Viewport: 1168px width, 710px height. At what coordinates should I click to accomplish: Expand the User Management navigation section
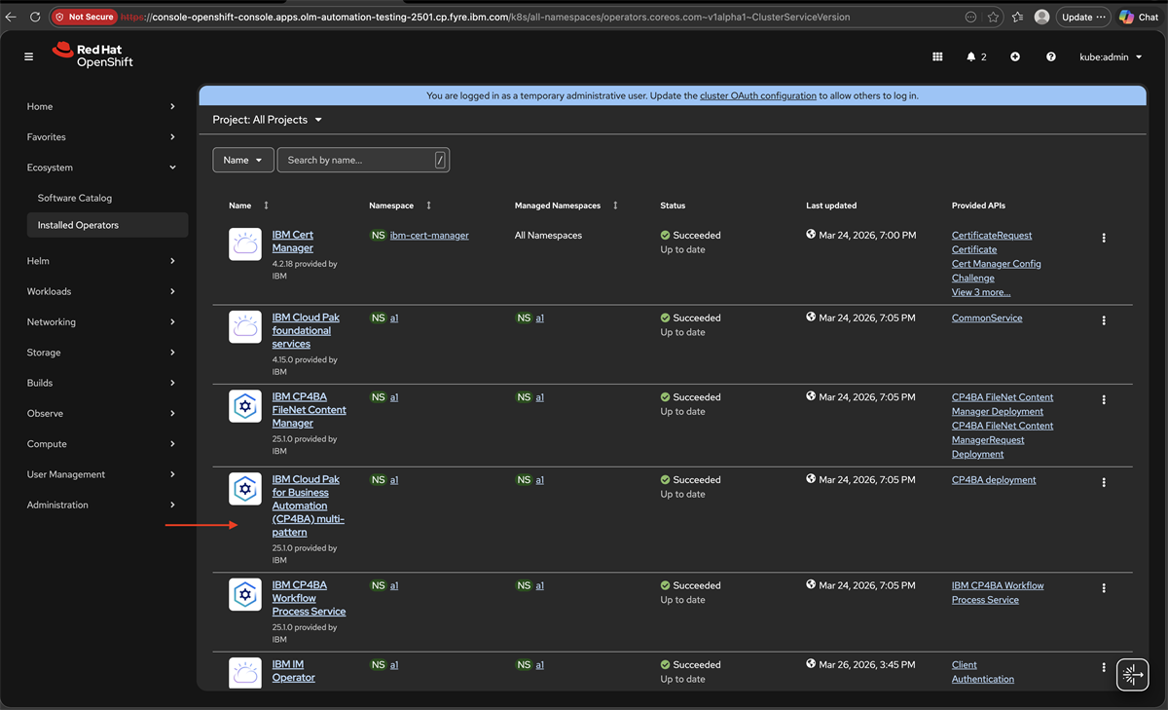[101, 474]
